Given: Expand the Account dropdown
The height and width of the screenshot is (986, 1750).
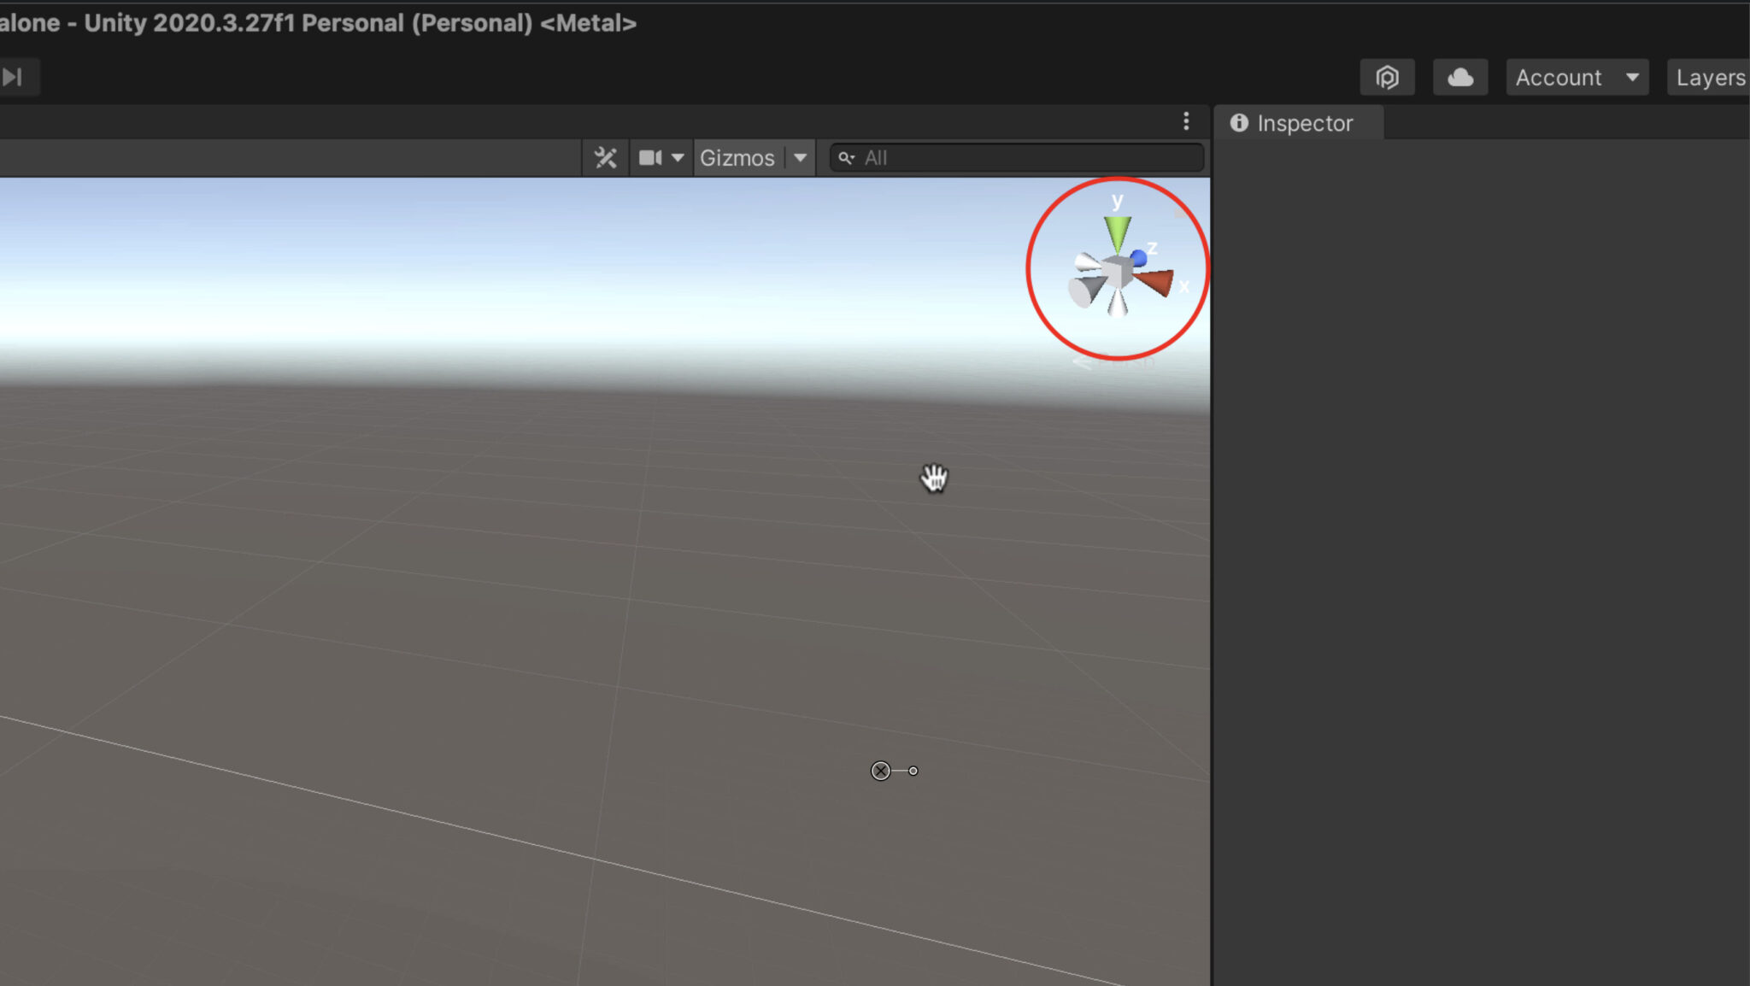Looking at the screenshot, I should [1633, 77].
